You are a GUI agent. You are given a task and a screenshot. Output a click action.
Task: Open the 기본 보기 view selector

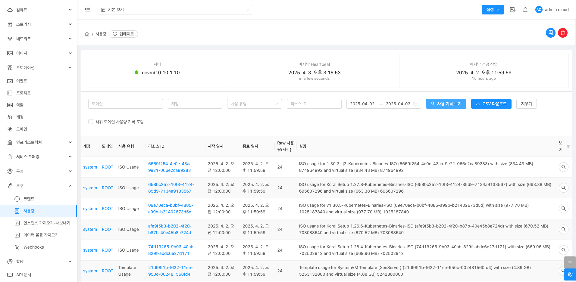click(175, 10)
